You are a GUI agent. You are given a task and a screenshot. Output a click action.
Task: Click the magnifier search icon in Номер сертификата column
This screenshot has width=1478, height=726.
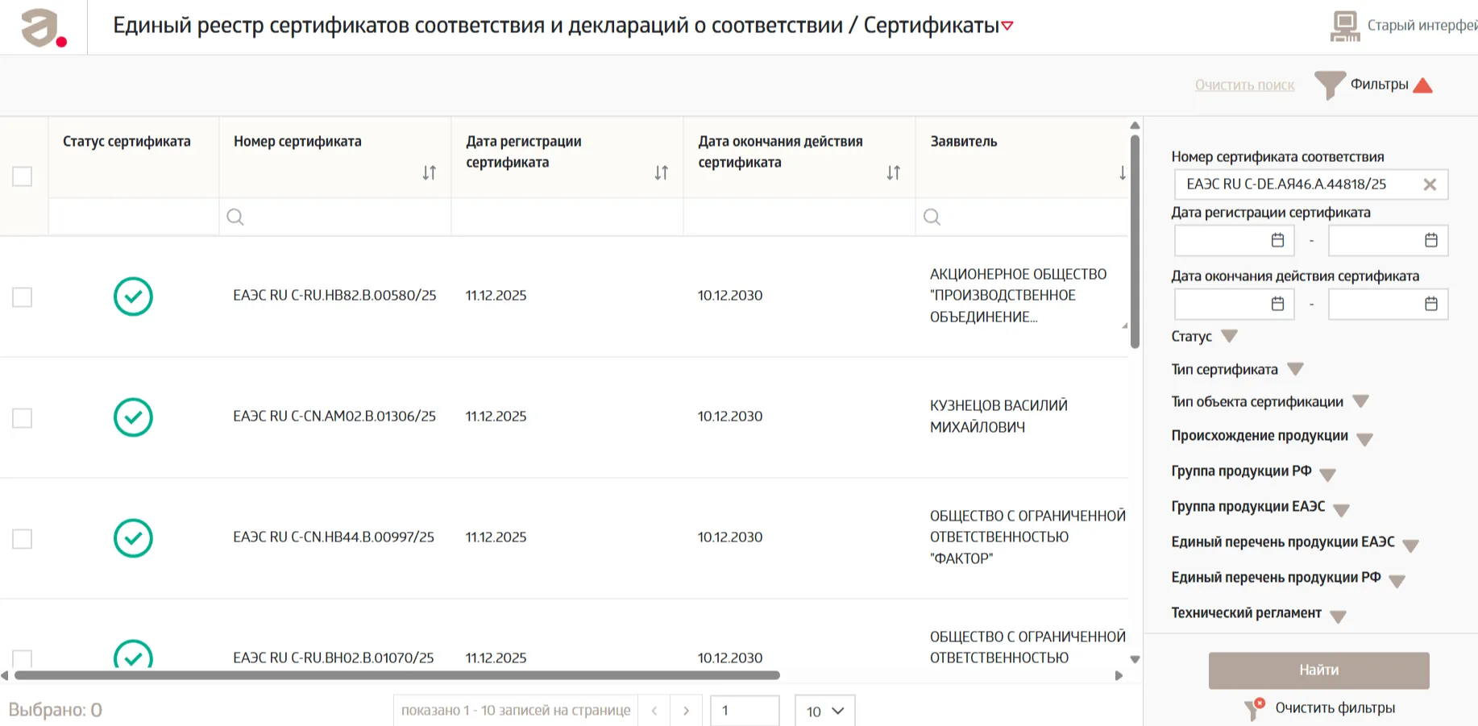point(235,217)
